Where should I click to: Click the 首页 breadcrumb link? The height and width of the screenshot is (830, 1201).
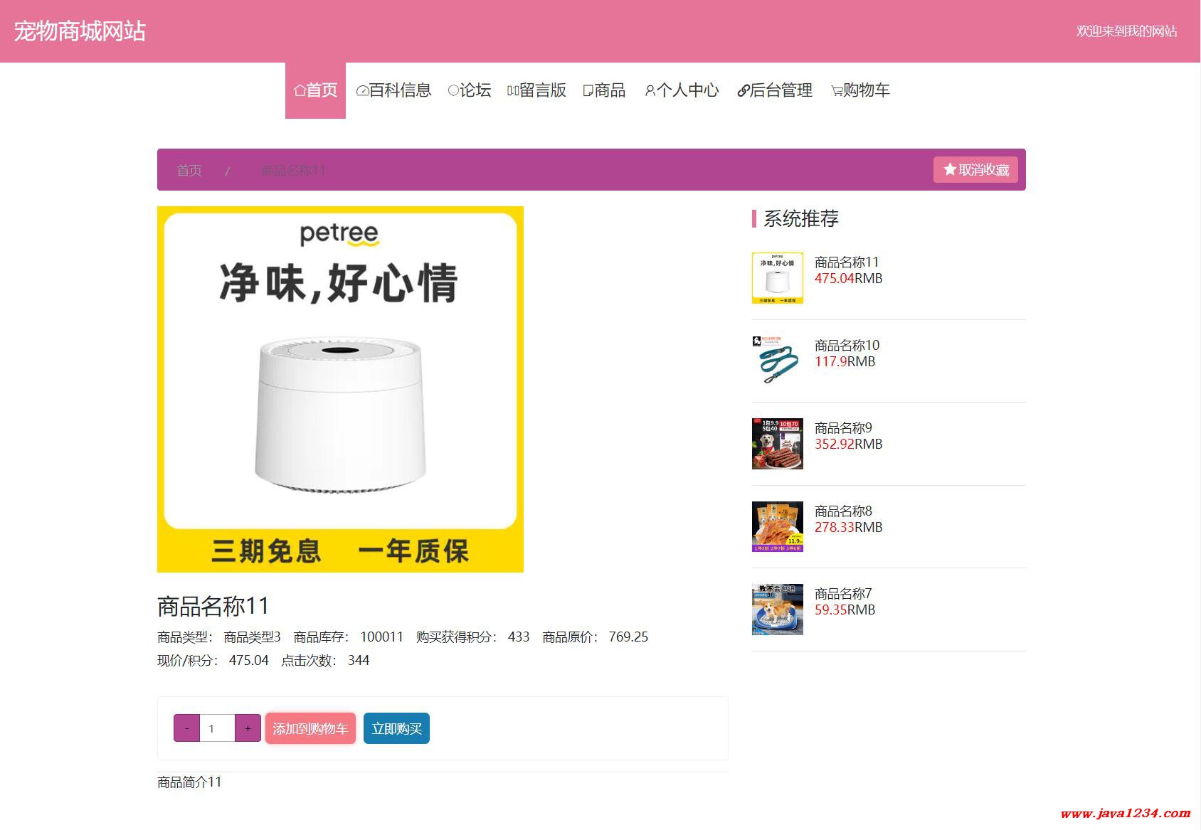pyautogui.click(x=189, y=171)
